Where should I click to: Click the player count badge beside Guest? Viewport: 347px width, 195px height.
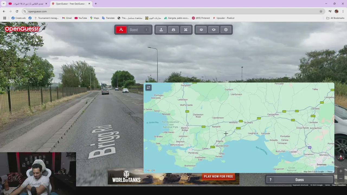[146, 30]
